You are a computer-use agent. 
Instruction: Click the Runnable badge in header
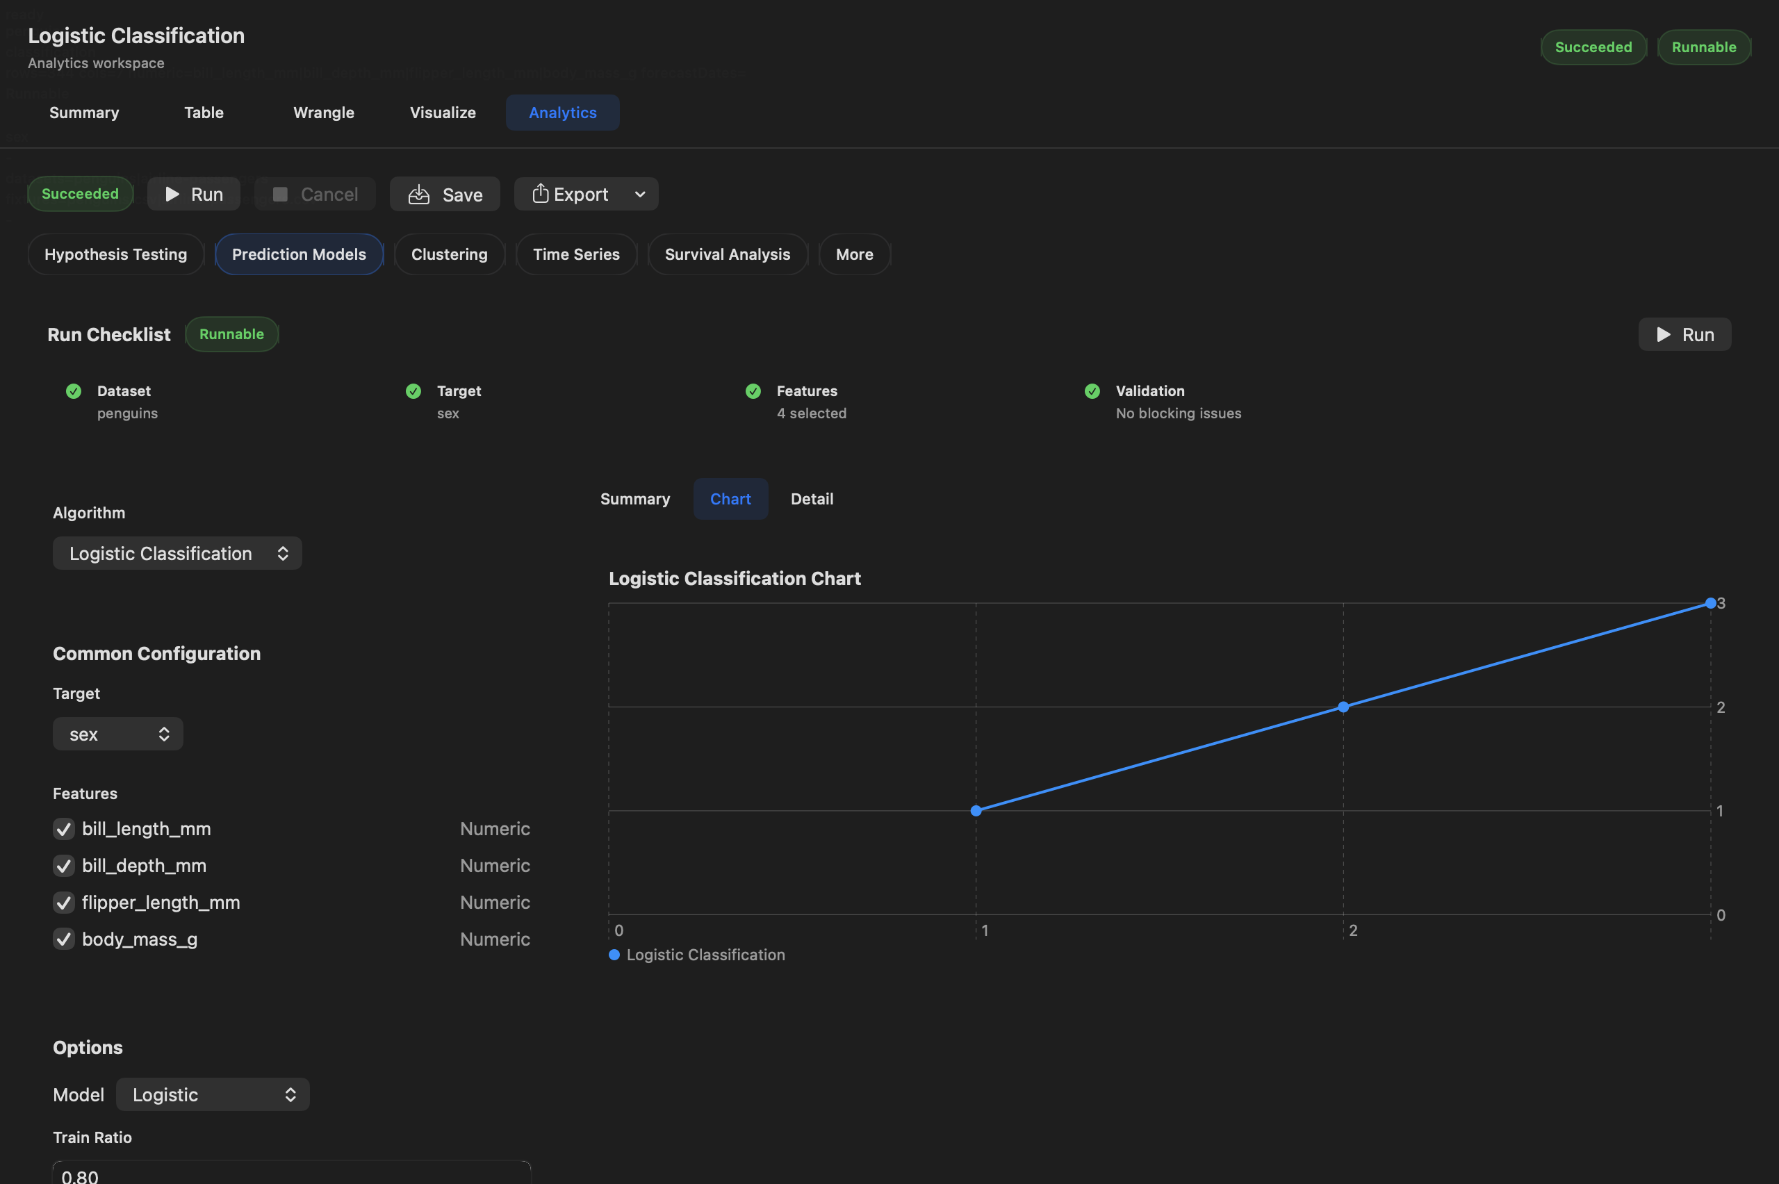pyautogui.click(x=1703, y=47)
